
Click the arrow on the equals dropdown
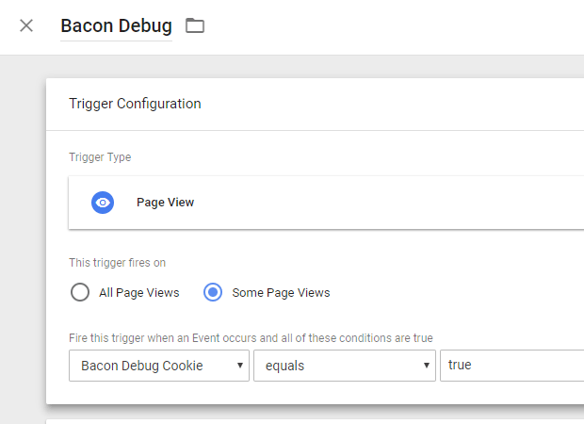tap(427, 366)
